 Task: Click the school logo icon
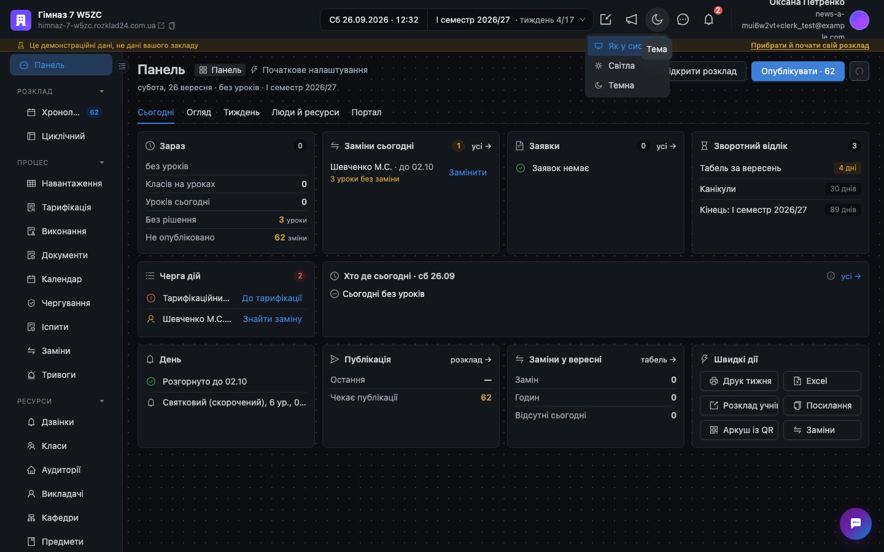[21, 20]
